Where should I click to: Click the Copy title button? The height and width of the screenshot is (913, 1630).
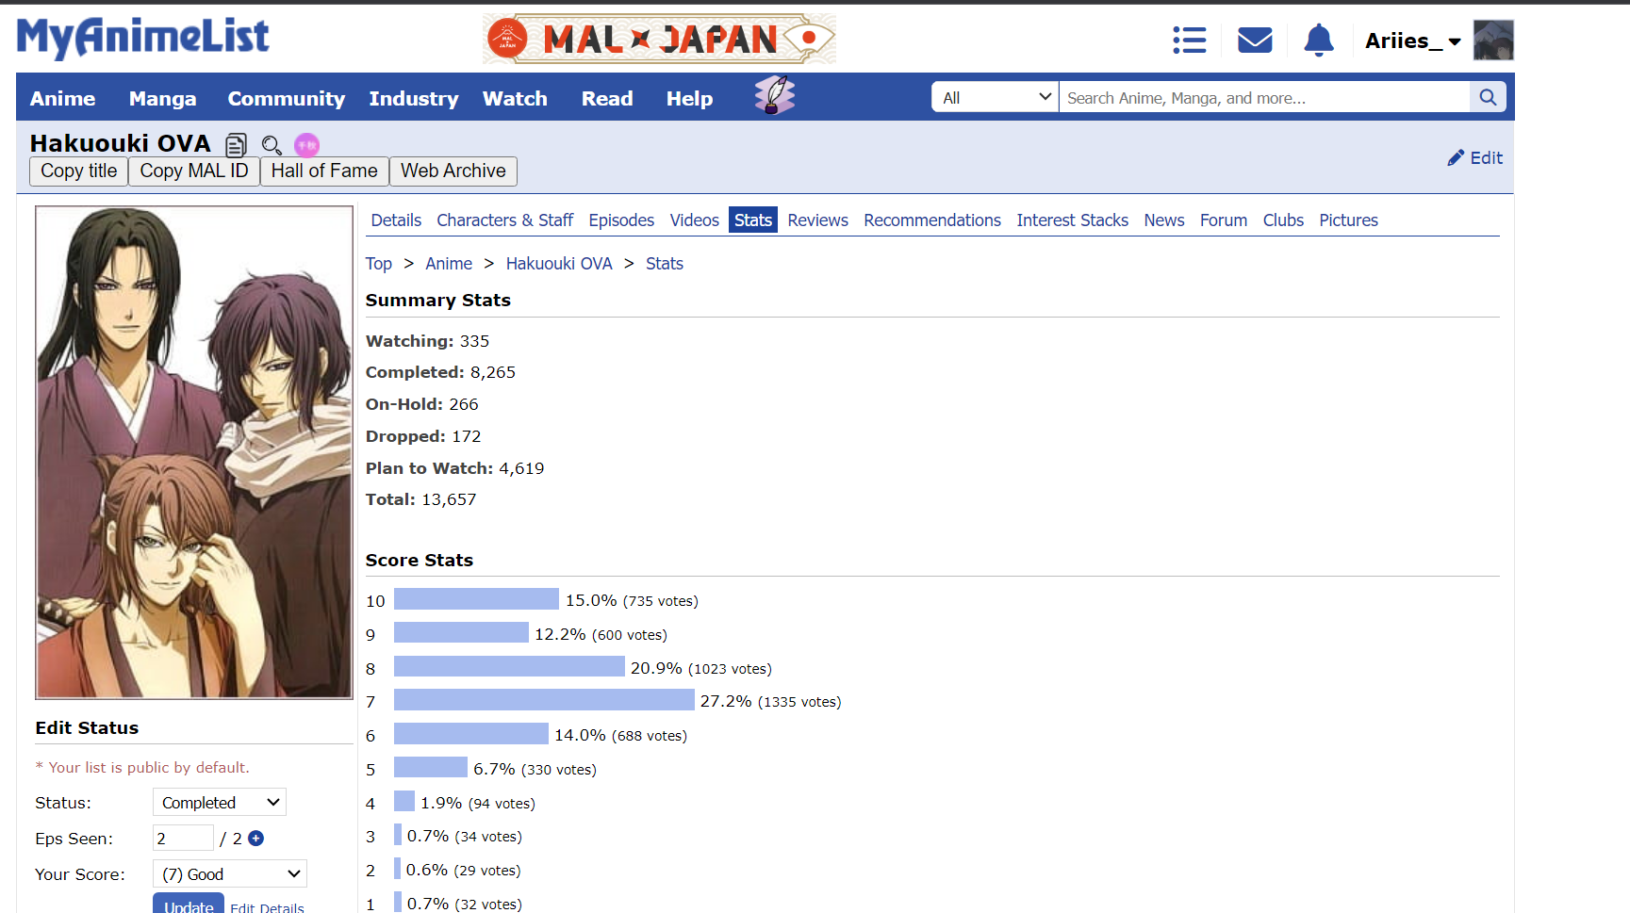pos(79,171)
